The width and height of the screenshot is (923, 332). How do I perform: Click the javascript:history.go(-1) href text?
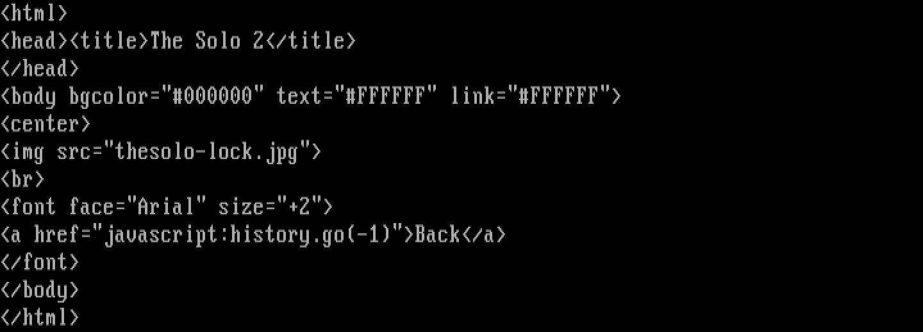point(247,235)
